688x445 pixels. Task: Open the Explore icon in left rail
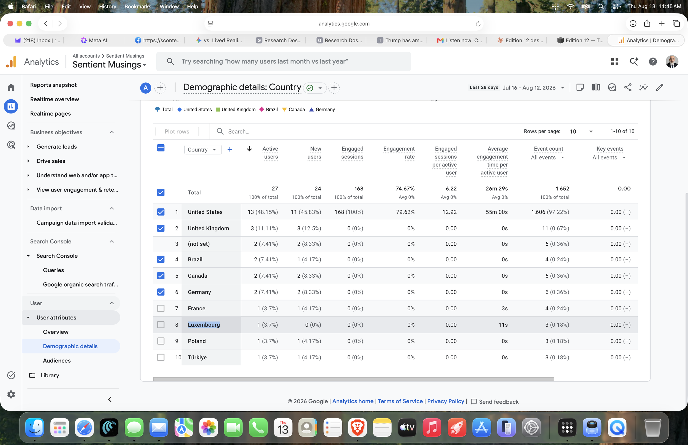click(11, 125)
